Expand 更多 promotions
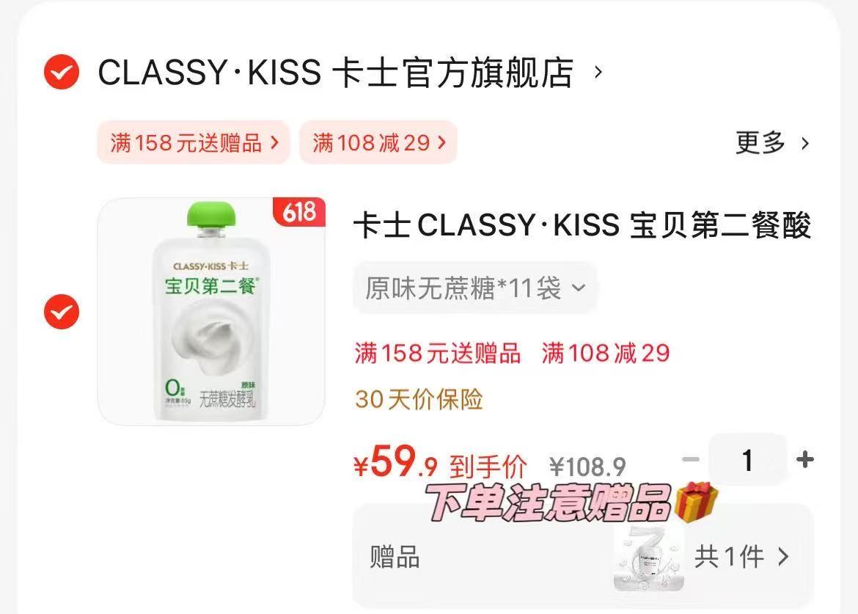The height and width of the screenshot is (614, 858). click(760, 143)
